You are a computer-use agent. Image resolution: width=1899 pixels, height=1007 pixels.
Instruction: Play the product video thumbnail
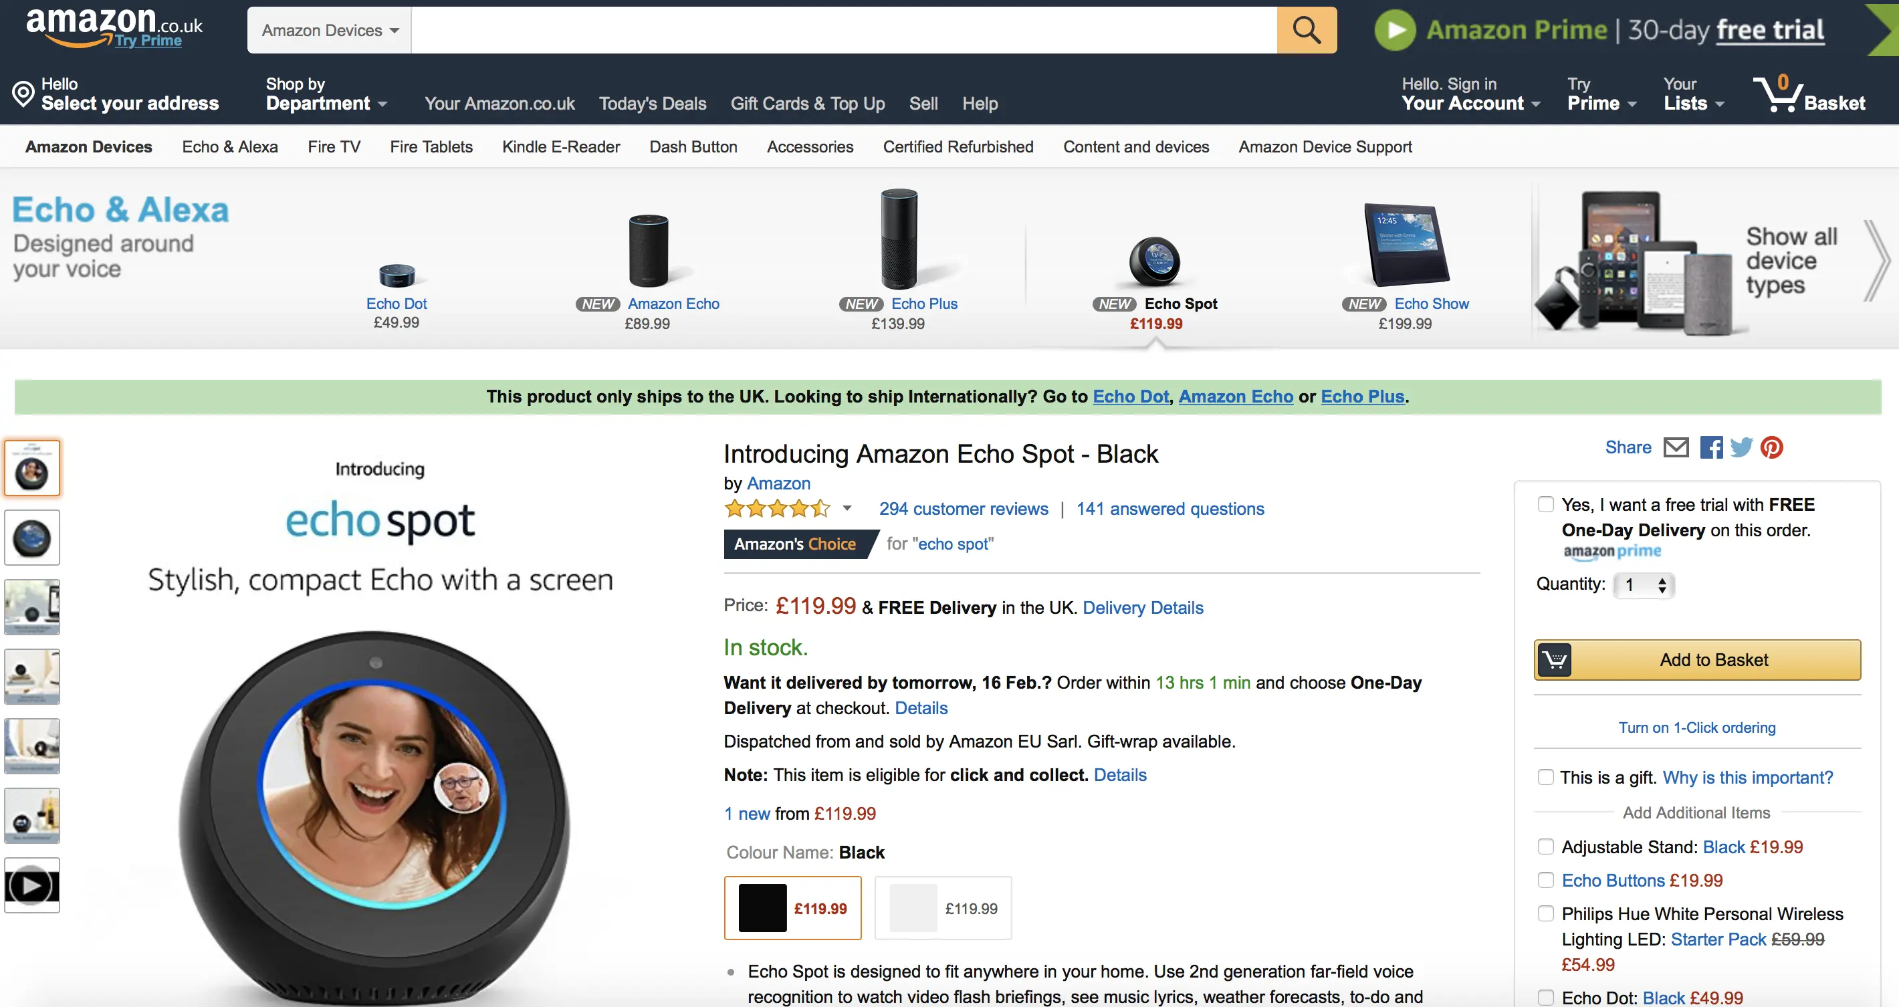(31, 885)
